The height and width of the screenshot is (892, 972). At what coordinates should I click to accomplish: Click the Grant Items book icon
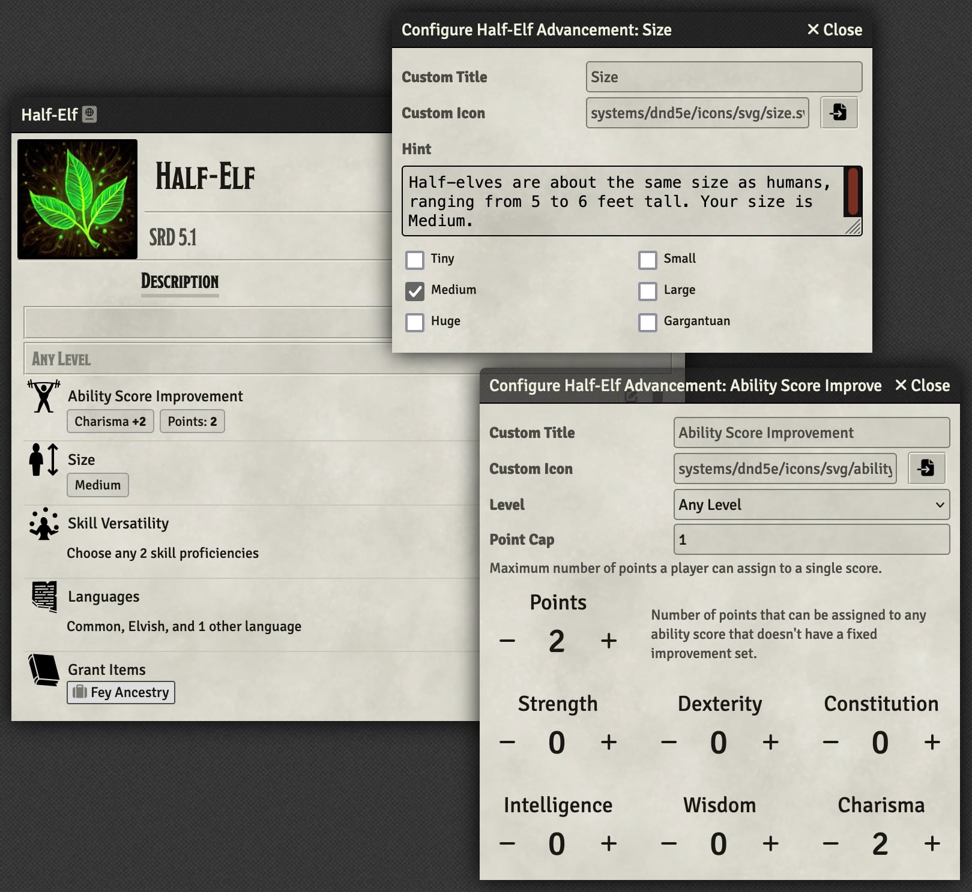(x=44, y=670)
